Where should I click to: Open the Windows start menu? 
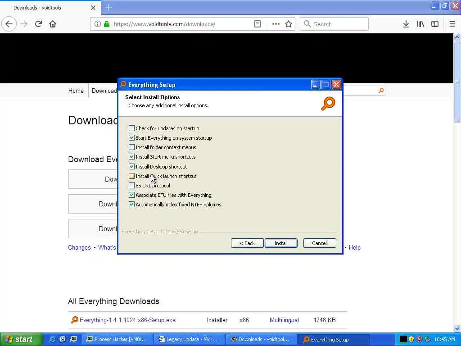coord(21,339)
